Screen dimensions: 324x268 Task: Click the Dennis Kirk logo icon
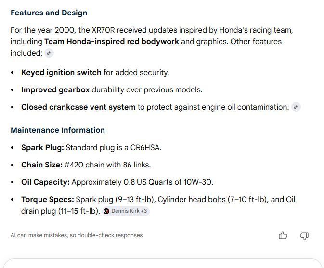106,211
